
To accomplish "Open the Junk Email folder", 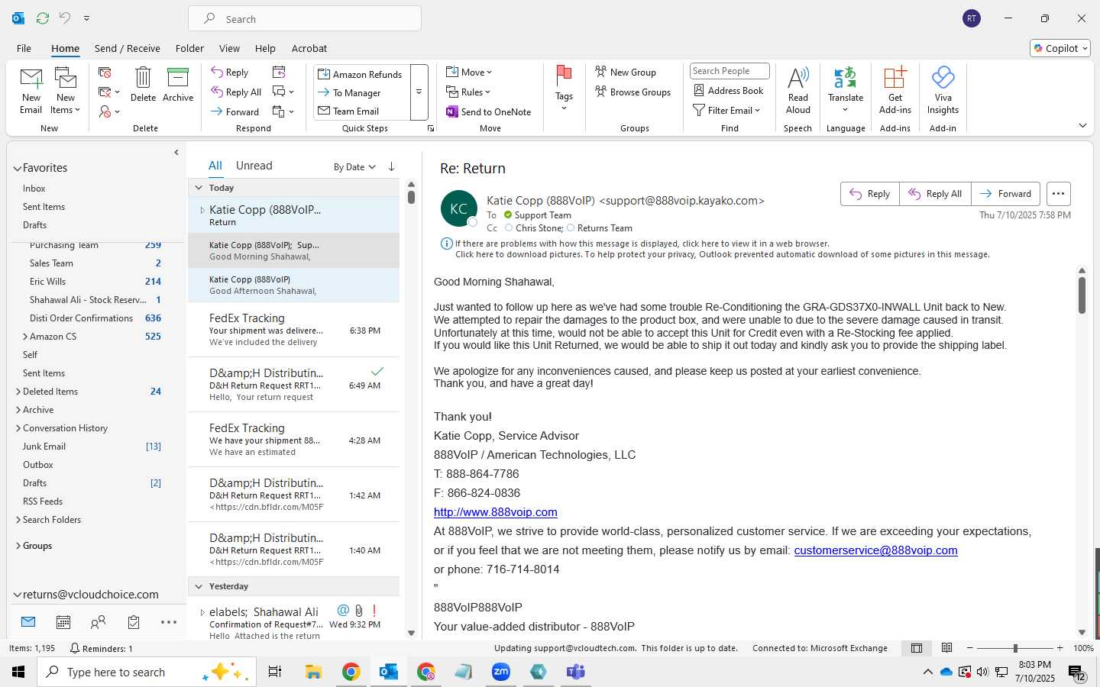I will [x=44, y=447].
